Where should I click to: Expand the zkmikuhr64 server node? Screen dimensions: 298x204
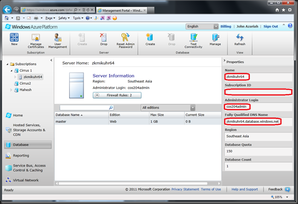click(15, 77)
